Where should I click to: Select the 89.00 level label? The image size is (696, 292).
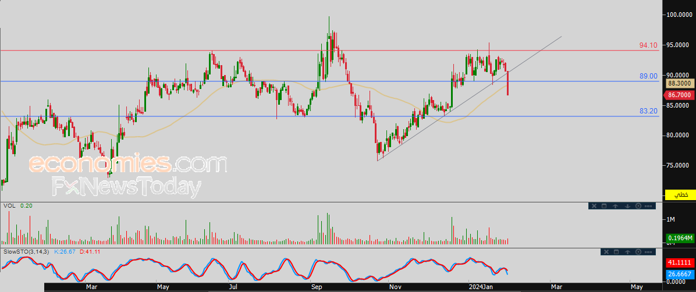pos(648,76)
